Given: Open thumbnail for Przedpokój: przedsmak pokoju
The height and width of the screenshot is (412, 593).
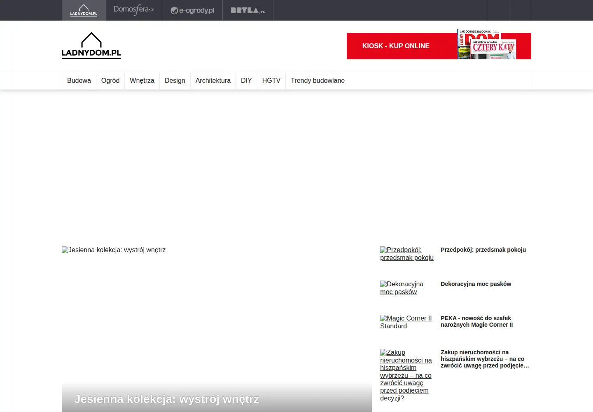Looking at the screenshot, I should [407, 254].
